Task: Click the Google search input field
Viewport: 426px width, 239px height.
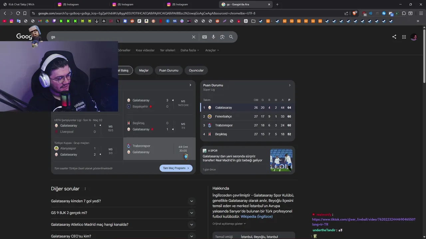Action: click(x=120, y=37)
